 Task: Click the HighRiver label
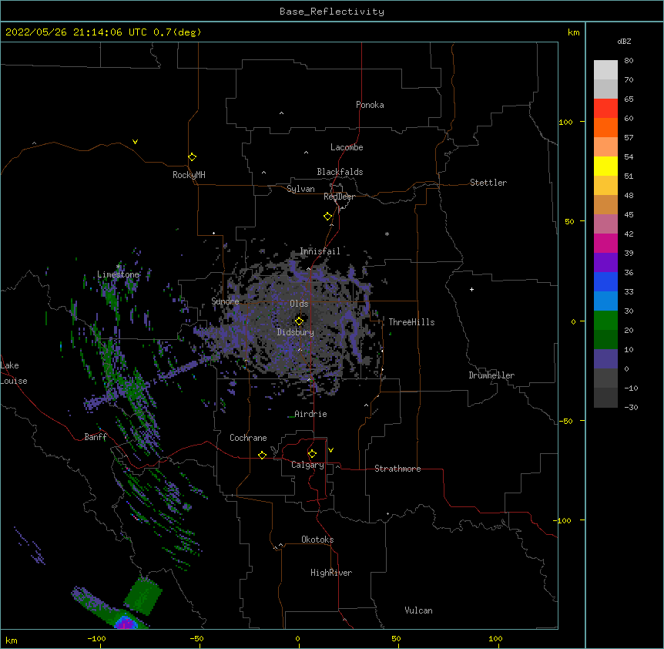pos(331,573)
